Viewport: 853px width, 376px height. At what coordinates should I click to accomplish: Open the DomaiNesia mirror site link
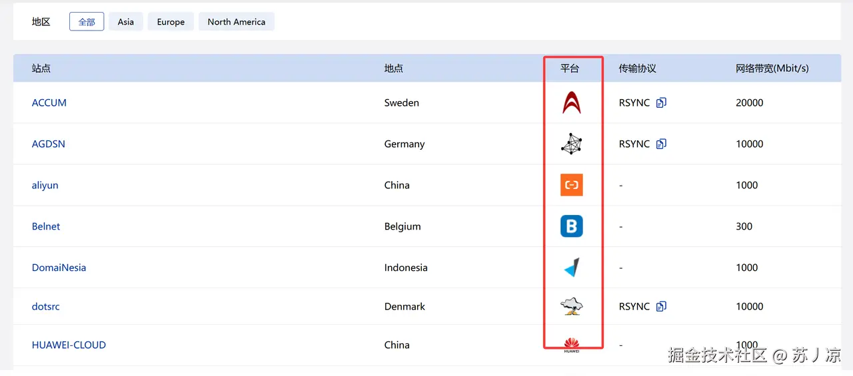(59, 268)
